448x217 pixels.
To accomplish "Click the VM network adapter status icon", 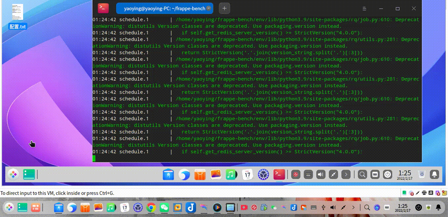I will coord(418,193).
